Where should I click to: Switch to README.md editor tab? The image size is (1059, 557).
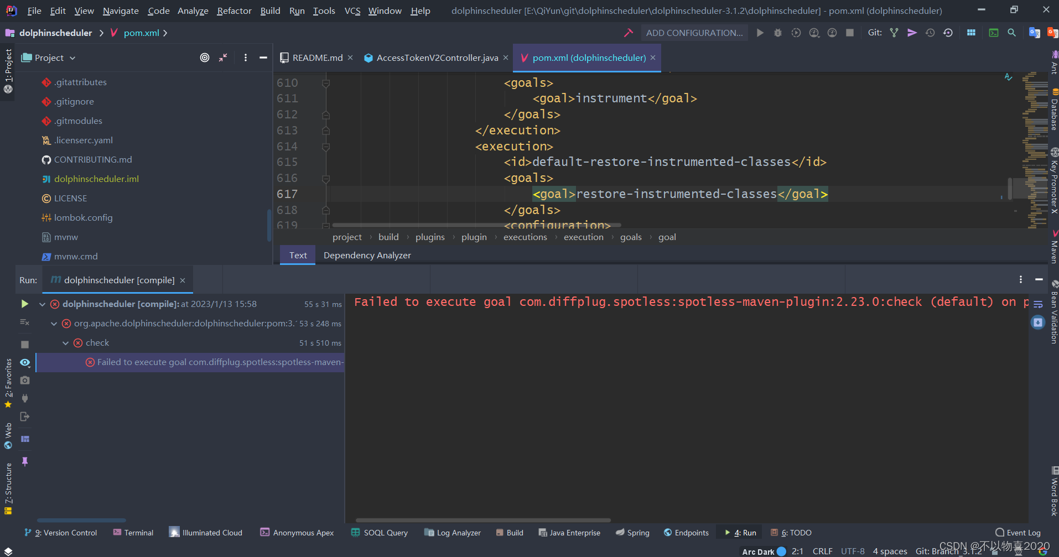[317, 58]
